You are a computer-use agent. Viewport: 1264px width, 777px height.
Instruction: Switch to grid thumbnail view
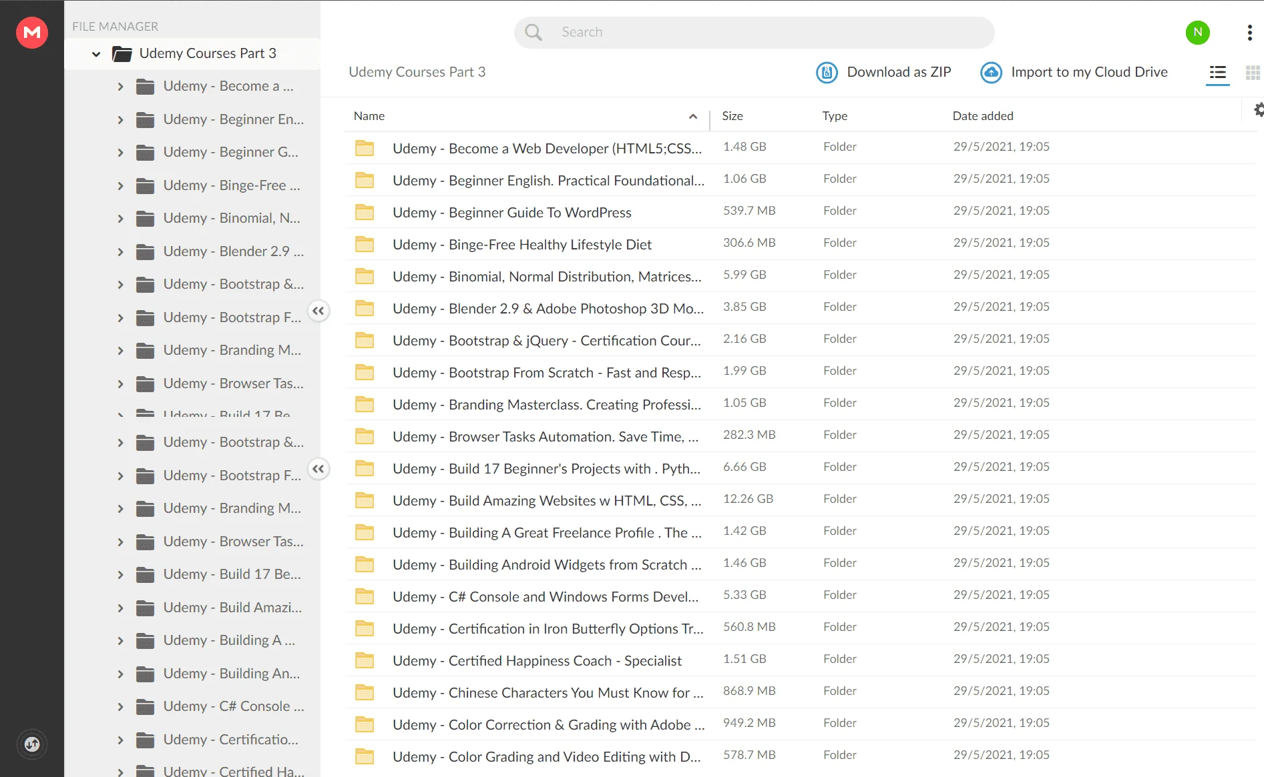tap(1253, 73)
